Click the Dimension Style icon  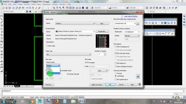pyautogui.click(x=110, y=8)
